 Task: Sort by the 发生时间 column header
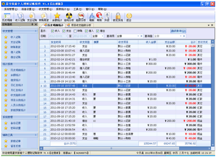click(x=63, y=42)
